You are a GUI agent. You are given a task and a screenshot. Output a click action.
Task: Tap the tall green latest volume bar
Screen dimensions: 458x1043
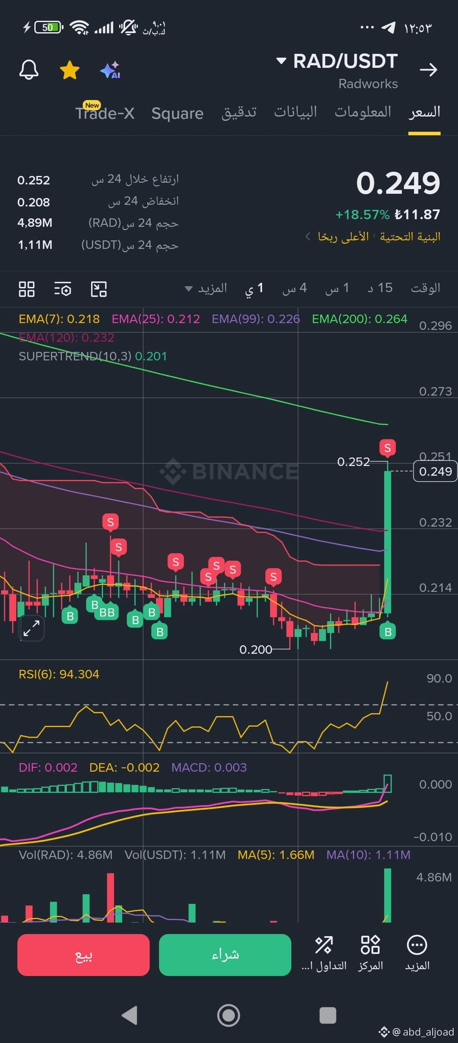[x=388, y=895]
